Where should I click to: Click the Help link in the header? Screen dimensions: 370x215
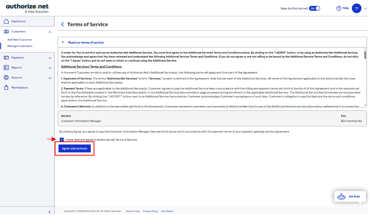click(x=346, y=8)
